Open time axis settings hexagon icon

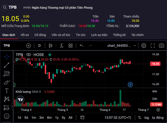point(158,110)
